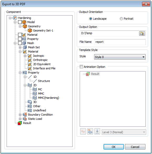Collapse the 2D property node
152x154 pixels.
pyautogui.click(x=25, y=85)
